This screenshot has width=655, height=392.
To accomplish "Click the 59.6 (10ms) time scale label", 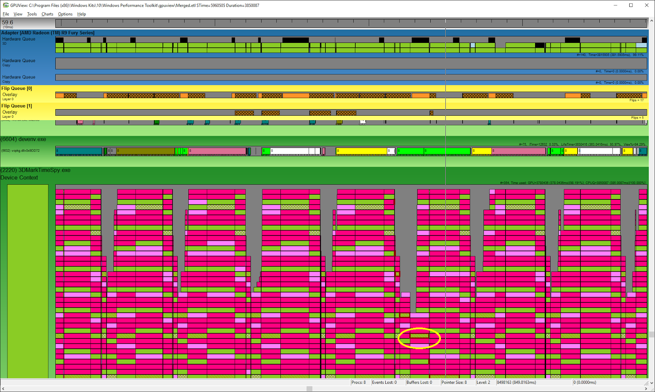I will [8, 23].
